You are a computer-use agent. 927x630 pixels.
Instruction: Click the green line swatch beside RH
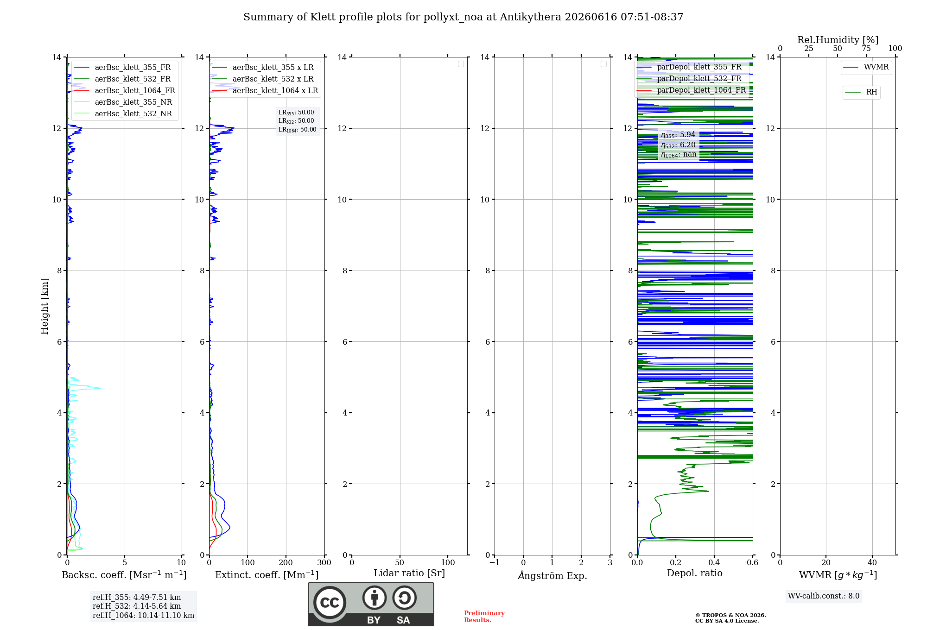[x=853, y=93]
